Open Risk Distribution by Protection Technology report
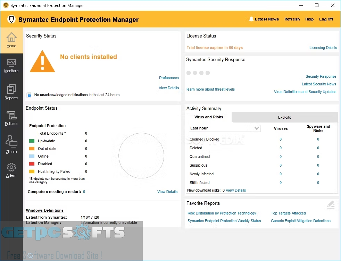This screenshot has height=261, width=341. (x=222, y=213)
